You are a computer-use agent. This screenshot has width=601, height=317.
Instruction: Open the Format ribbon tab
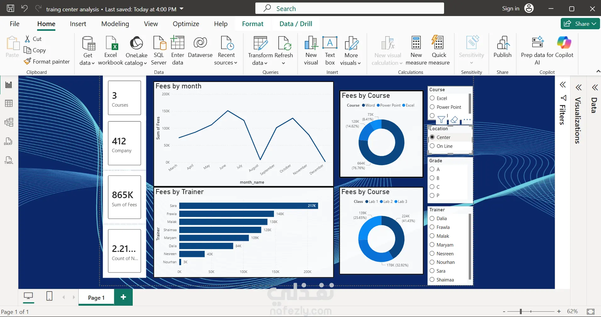point(253,24)
